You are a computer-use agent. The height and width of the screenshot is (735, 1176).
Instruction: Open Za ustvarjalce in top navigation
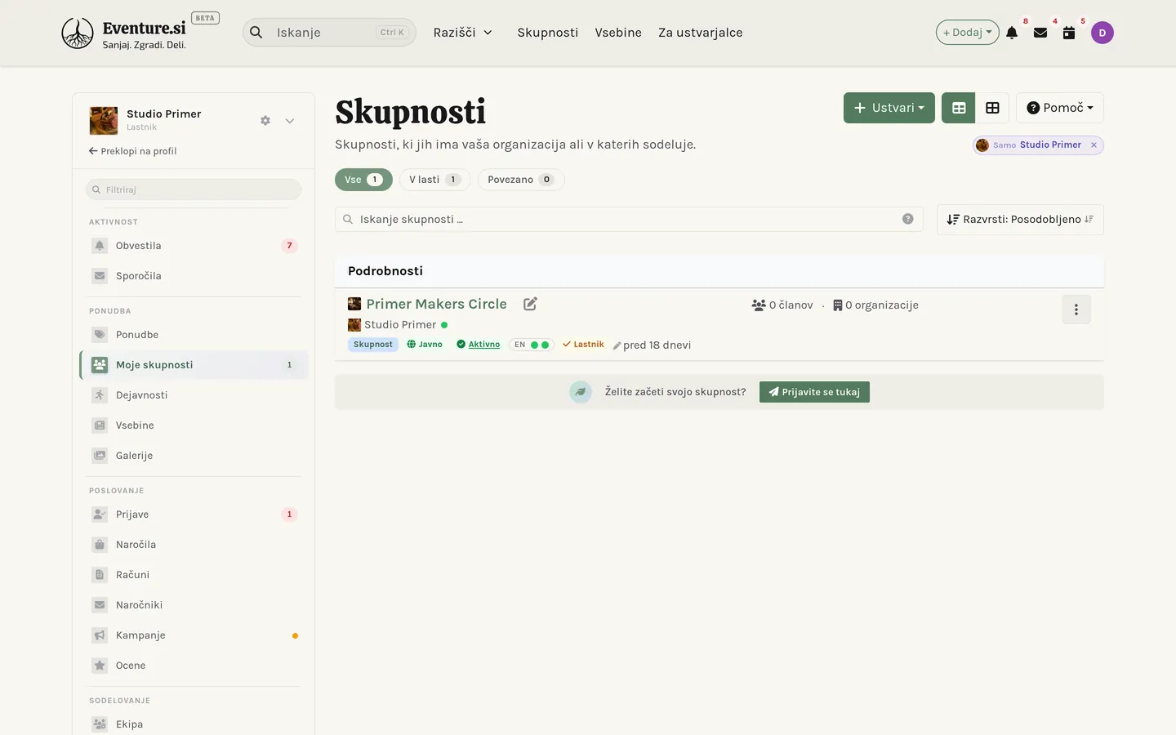click(701, 33)
